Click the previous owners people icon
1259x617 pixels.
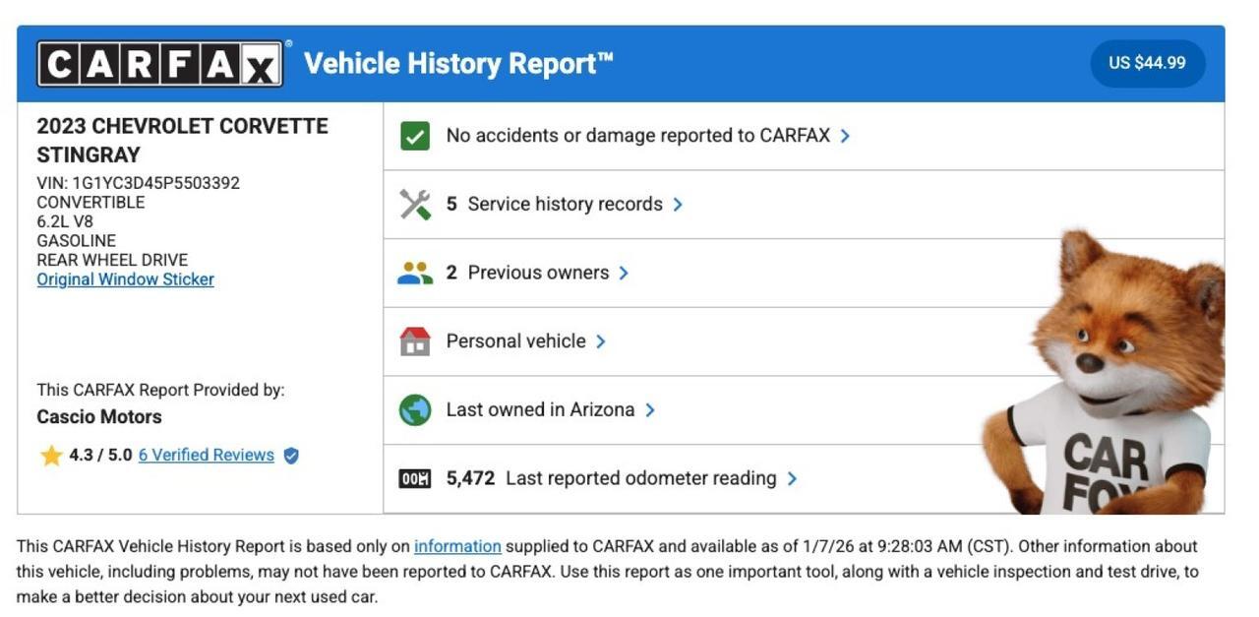tap(415, 274)
